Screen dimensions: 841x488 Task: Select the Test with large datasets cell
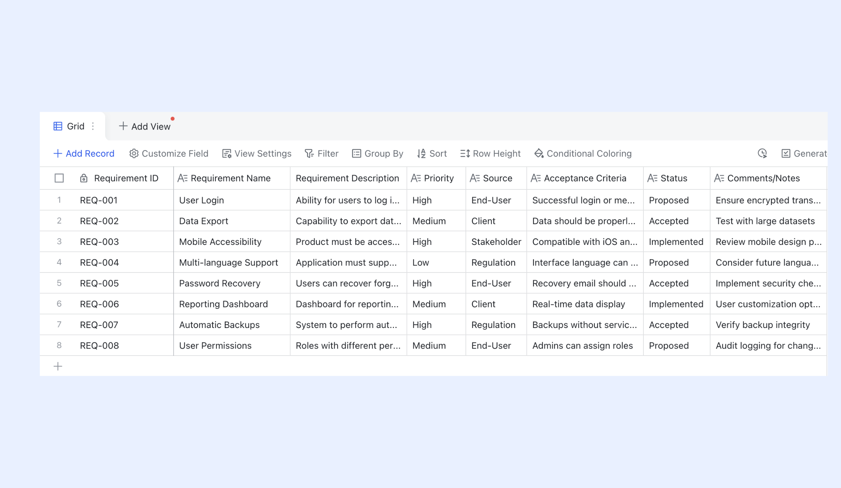coord(768,221)
